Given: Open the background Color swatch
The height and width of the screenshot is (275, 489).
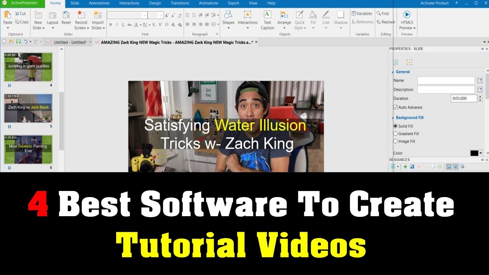Looking at the screenshot, I should [474, 153].
